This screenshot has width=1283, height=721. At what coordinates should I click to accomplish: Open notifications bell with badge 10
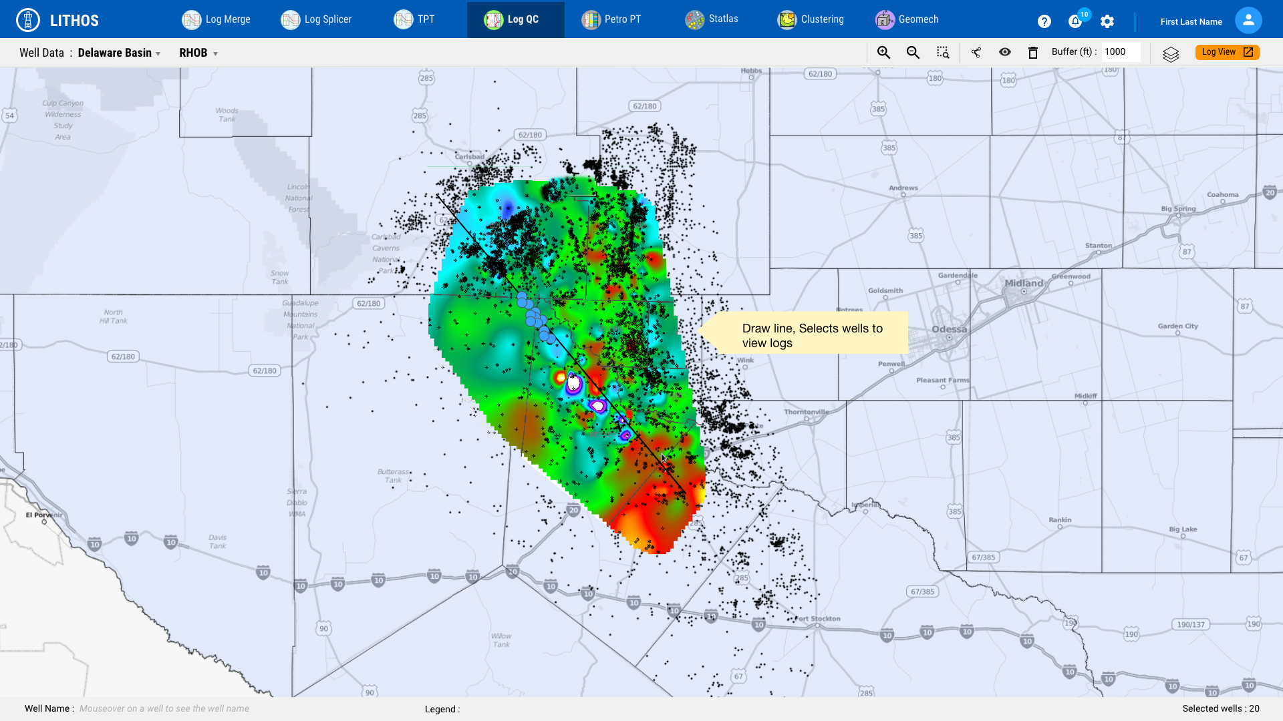click(1075, 21)
